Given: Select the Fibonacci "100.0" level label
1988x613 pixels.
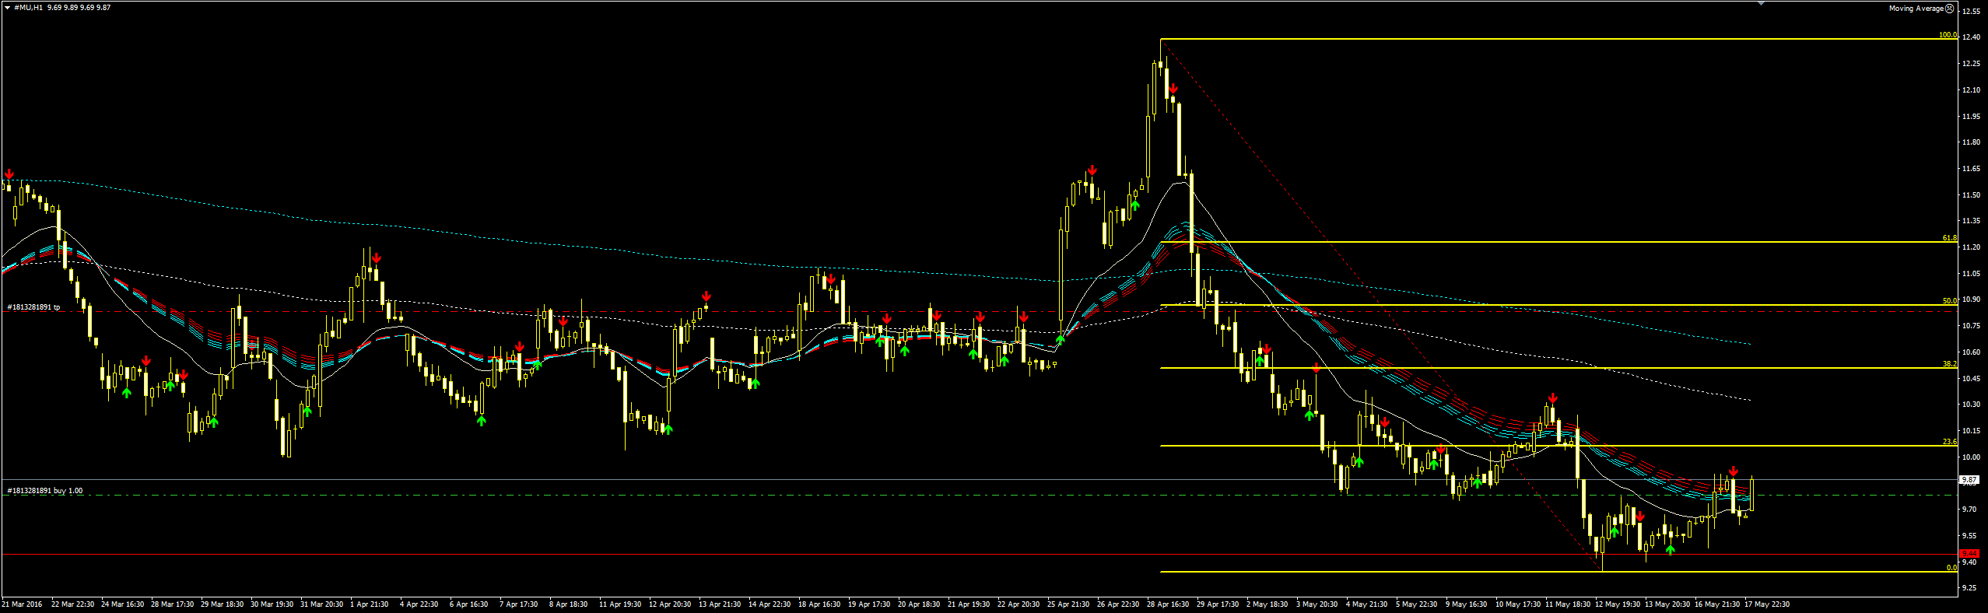Looking at the screenshot, I should click(1948, 35).
